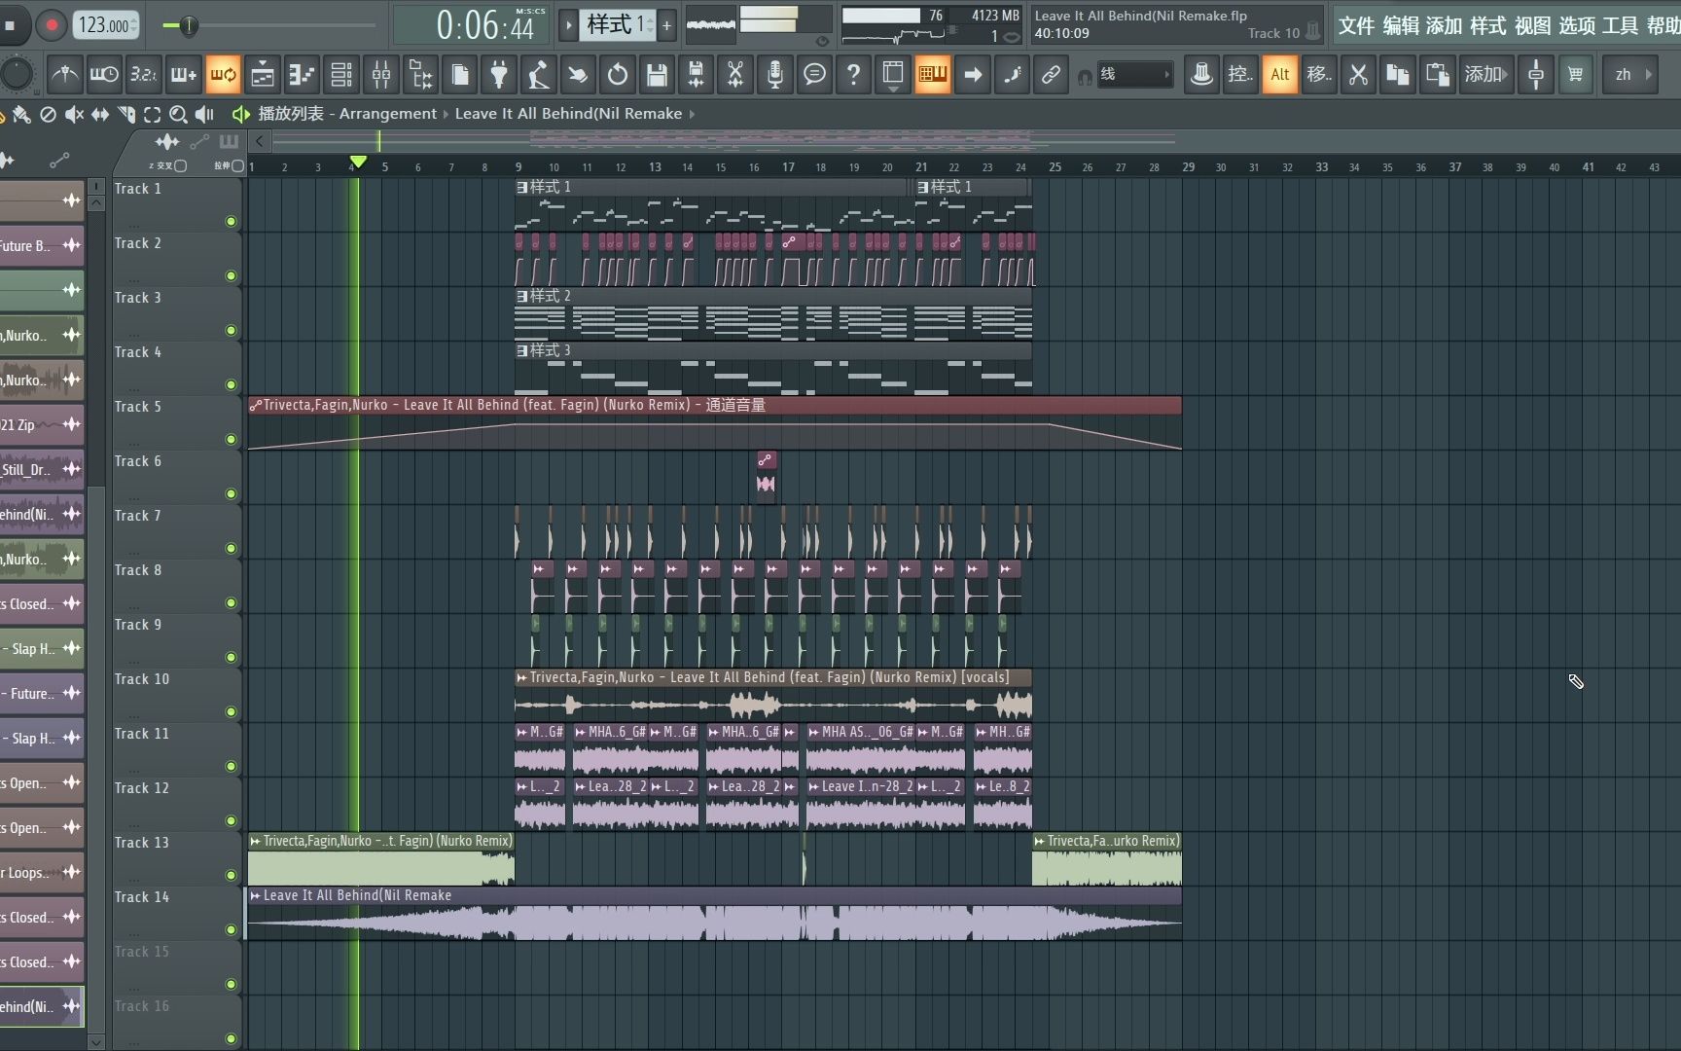Viewport: 1681px width, 1051px height.
Task: Open the snap dropdown showing 线
Action: coord(1134,74)
